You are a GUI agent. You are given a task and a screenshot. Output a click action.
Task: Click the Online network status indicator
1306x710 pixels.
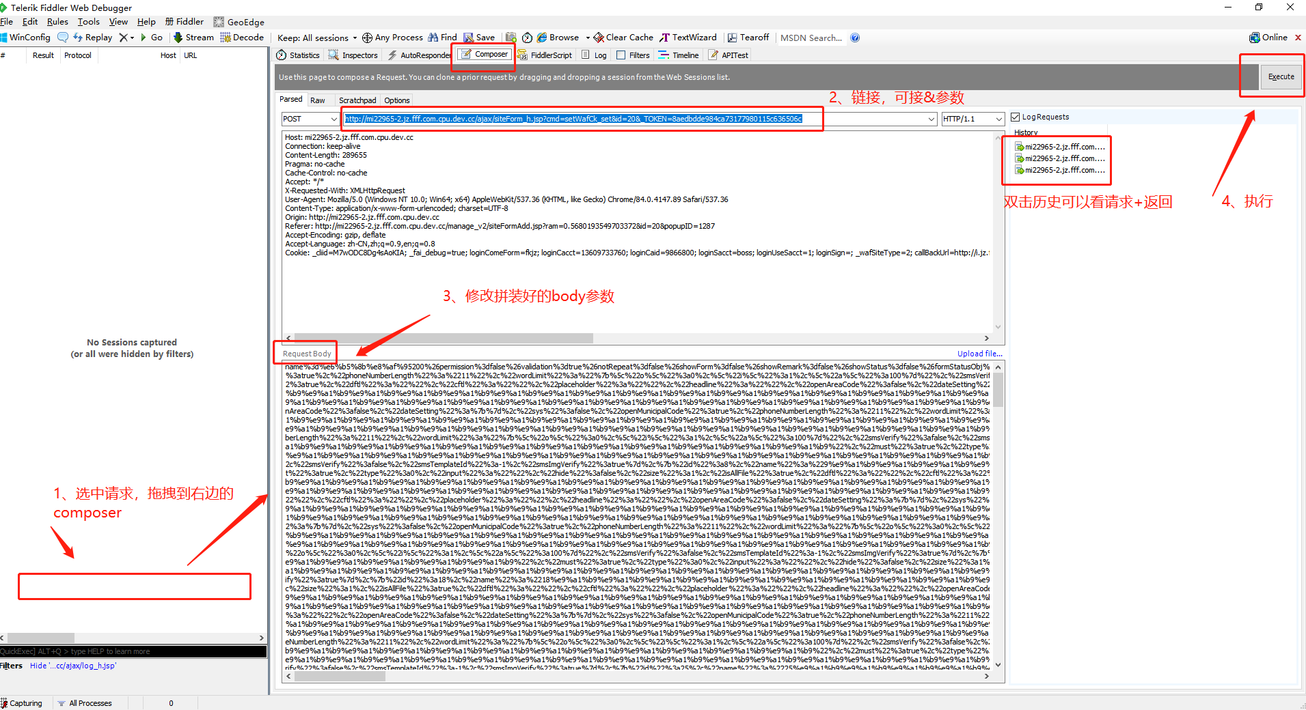click(1268, 38)
